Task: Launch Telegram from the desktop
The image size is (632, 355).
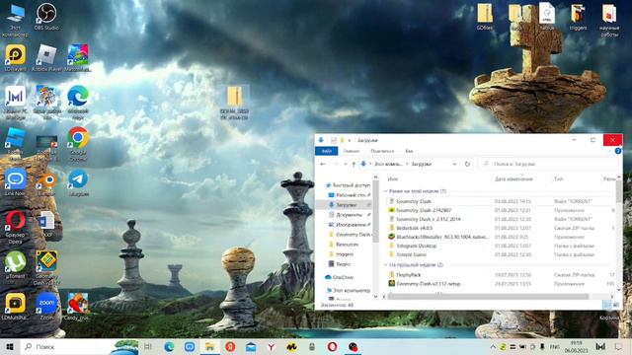Action: pyautogui.click(x=78, y=183)
